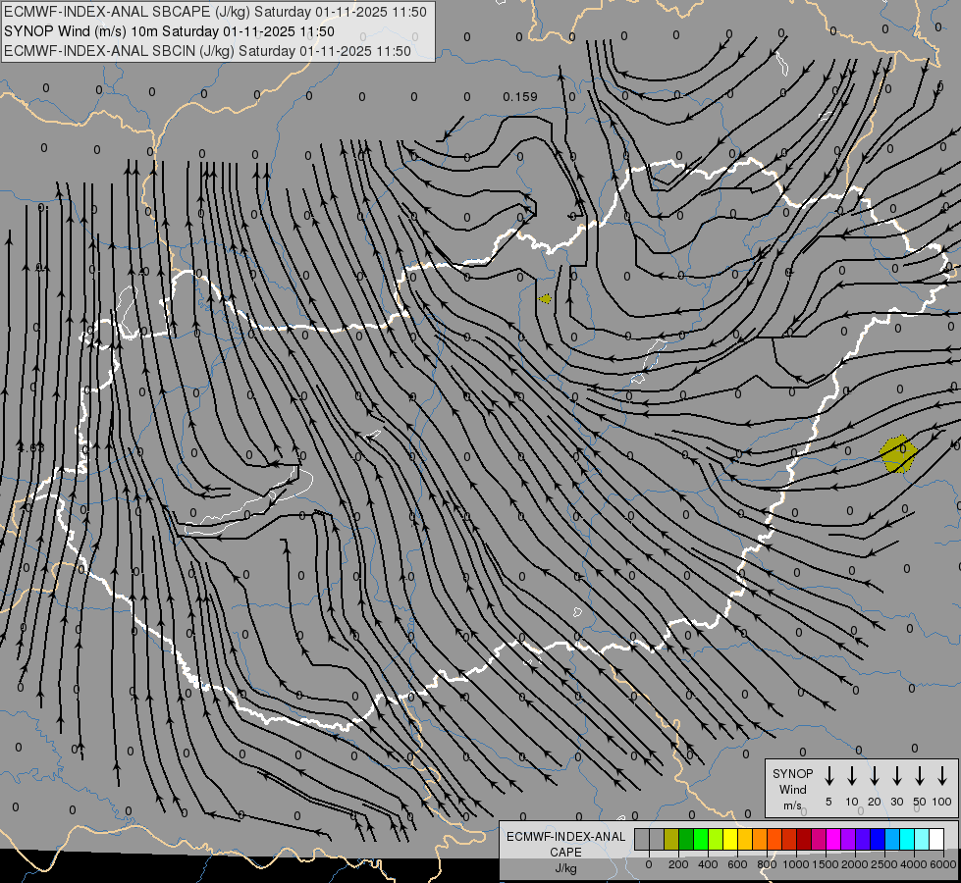
Task: Click the large olive CAPE patch on map
Action: [898, 454]
